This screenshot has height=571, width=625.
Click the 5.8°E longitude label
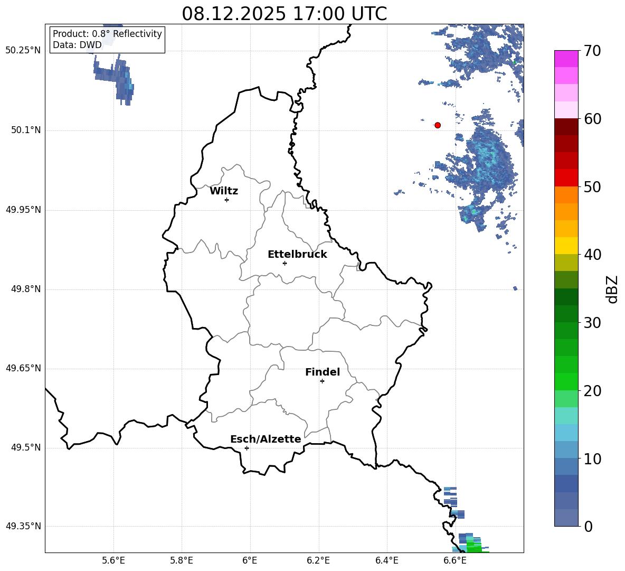(182, 560)
